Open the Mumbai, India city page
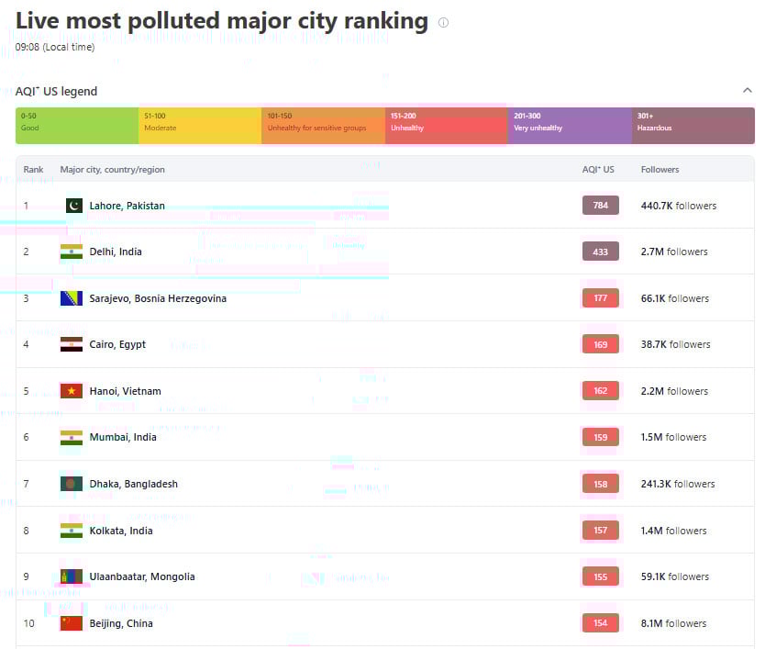The image size is (765, 649). click(x=123, y=437)
